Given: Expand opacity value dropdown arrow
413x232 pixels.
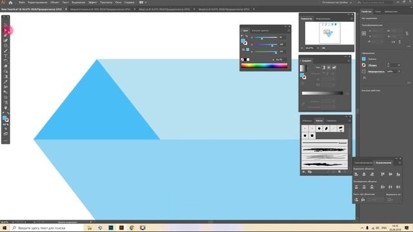Looking at the screenshot, I should [399, 72].
